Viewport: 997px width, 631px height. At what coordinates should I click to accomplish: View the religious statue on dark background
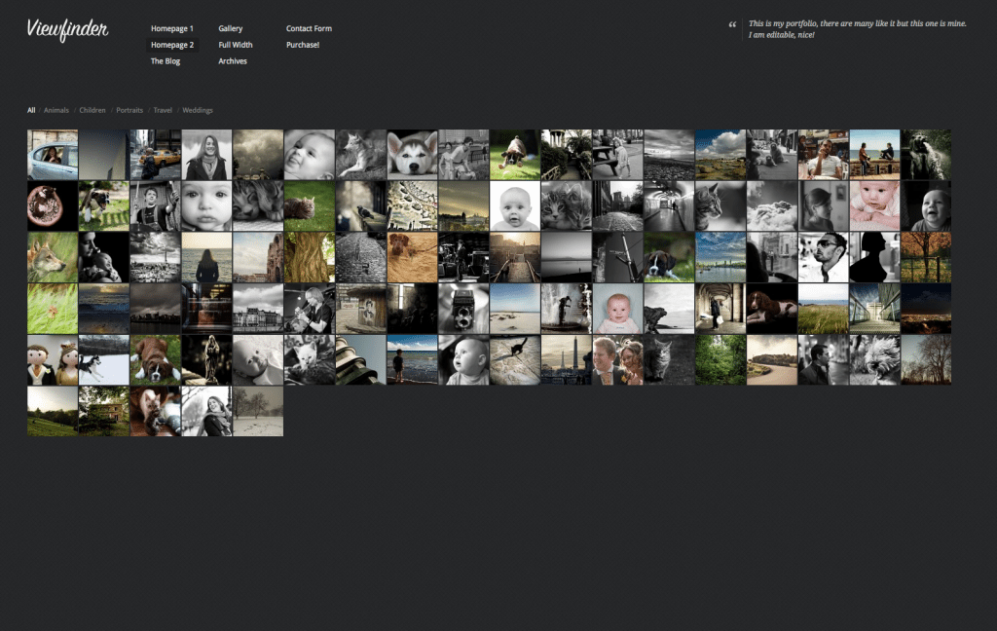(x=206, y=360)
